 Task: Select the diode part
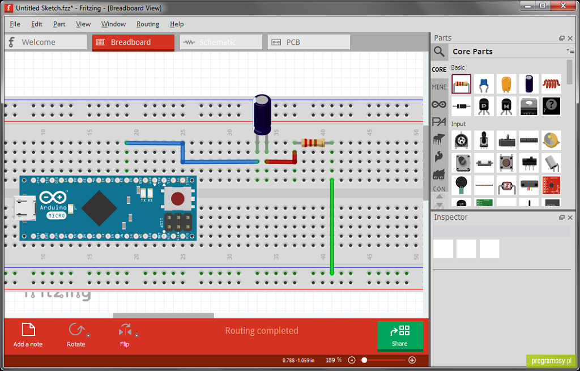[x=461, y=106]
